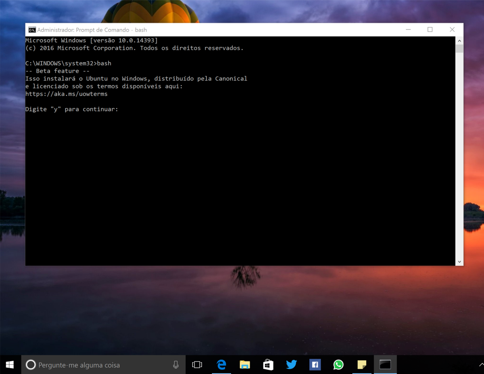
Task: Close the Command Prompt window
Action: click(x=452, y=30)
